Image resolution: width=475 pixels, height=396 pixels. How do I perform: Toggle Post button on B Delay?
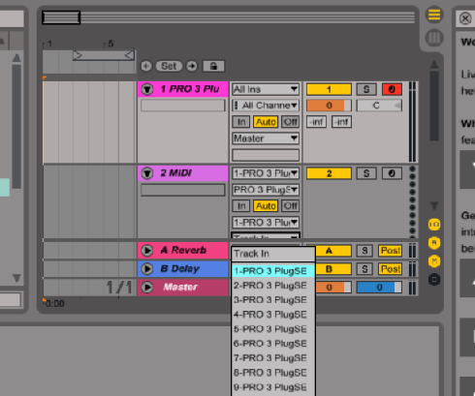coord(391,269)
